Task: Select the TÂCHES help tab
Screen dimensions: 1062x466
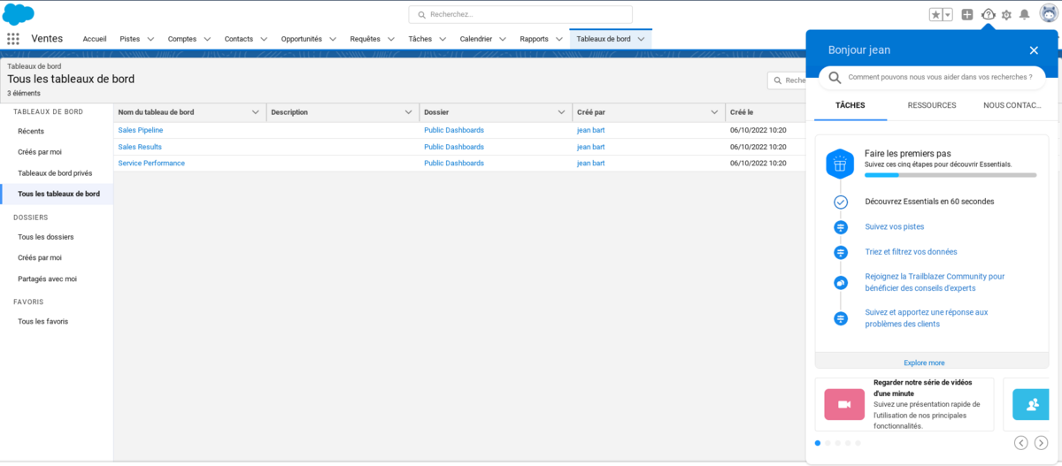Action: (x=850, y=105)
